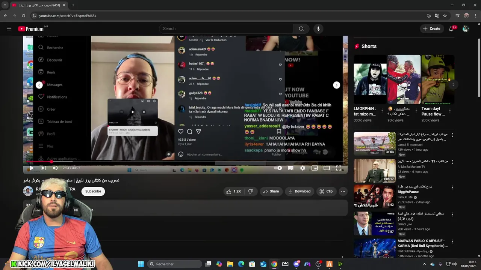Screen dimensions: 481x270
Task: Click the Create button
Action: 431,28
